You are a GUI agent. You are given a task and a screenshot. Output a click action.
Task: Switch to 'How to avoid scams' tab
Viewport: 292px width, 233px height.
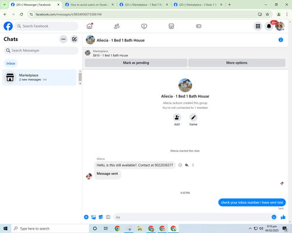click(x=89, y=5)
